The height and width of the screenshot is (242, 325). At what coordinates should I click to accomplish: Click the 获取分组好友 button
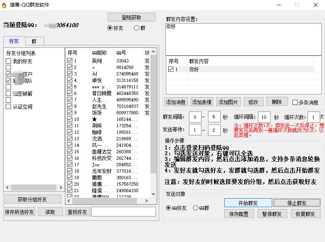(32, 199)
